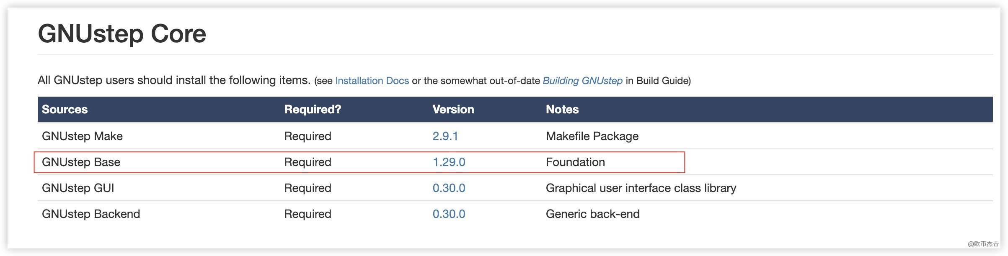Open the GNUstep Backend 0.30.0 version link

coord(449,214)
